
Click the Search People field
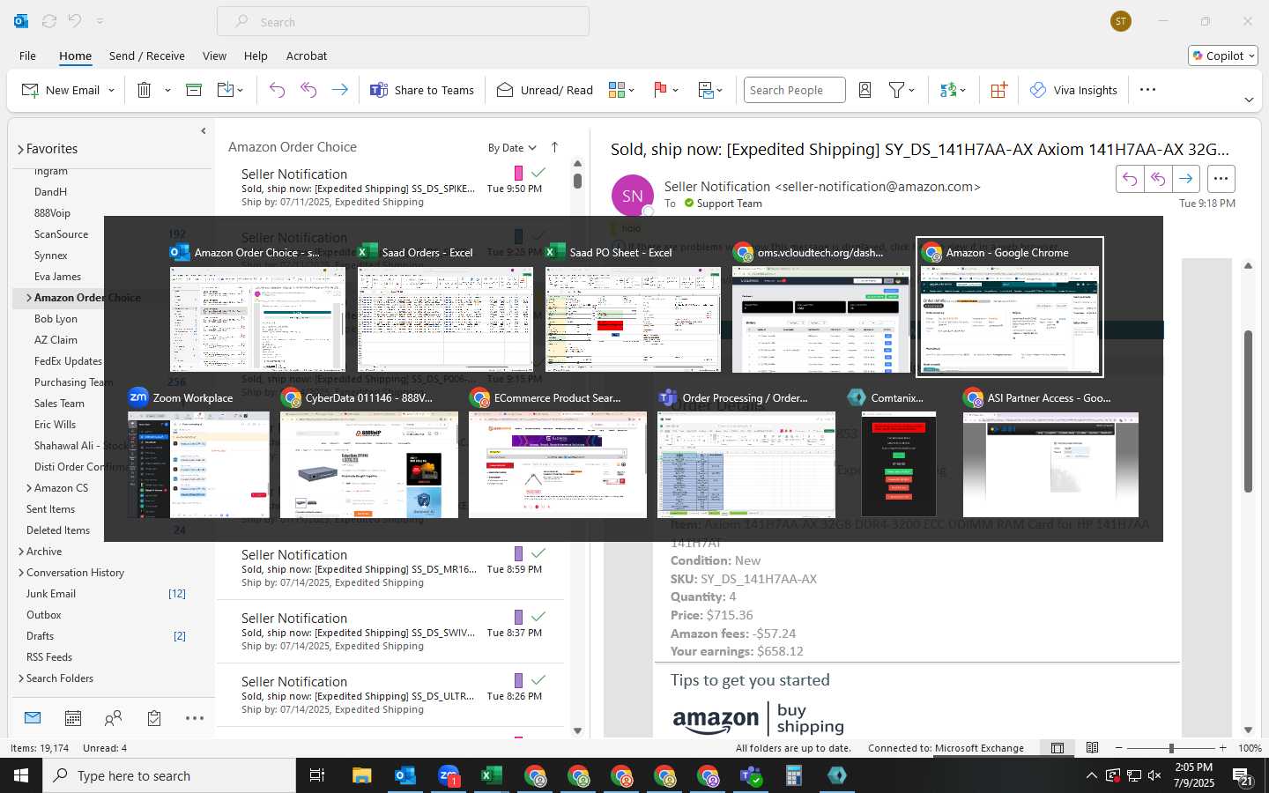(794, 90)
